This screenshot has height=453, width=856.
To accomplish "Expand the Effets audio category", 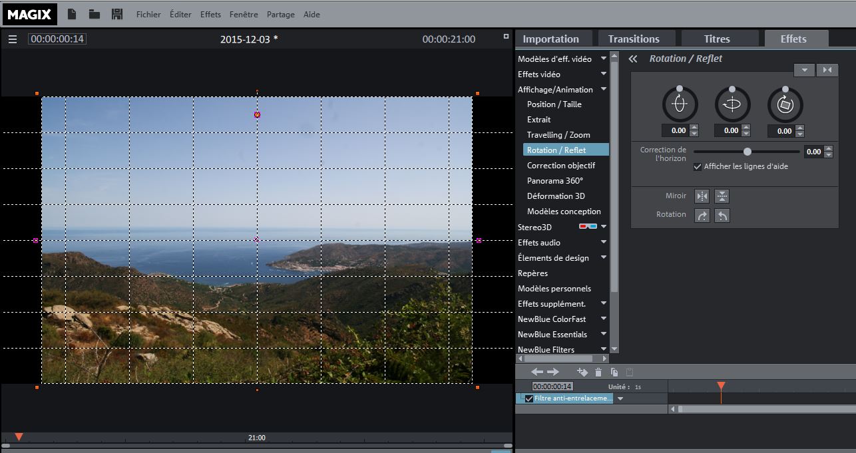I will click(x=604, y=243).
